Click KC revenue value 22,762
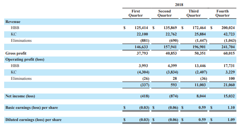This screenshot has height=128, width=246. 171,34
